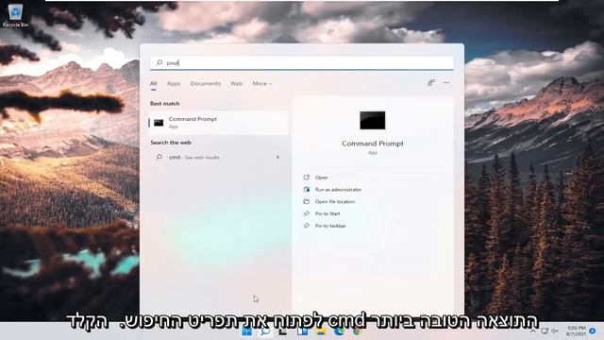Click volume speaker icon in tray
604x340 pixels.
[555, 331]
